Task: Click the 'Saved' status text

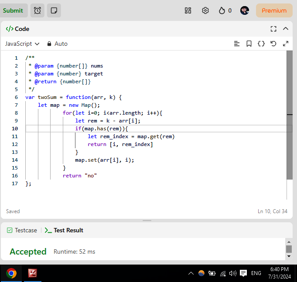Action: click(13, 211)
